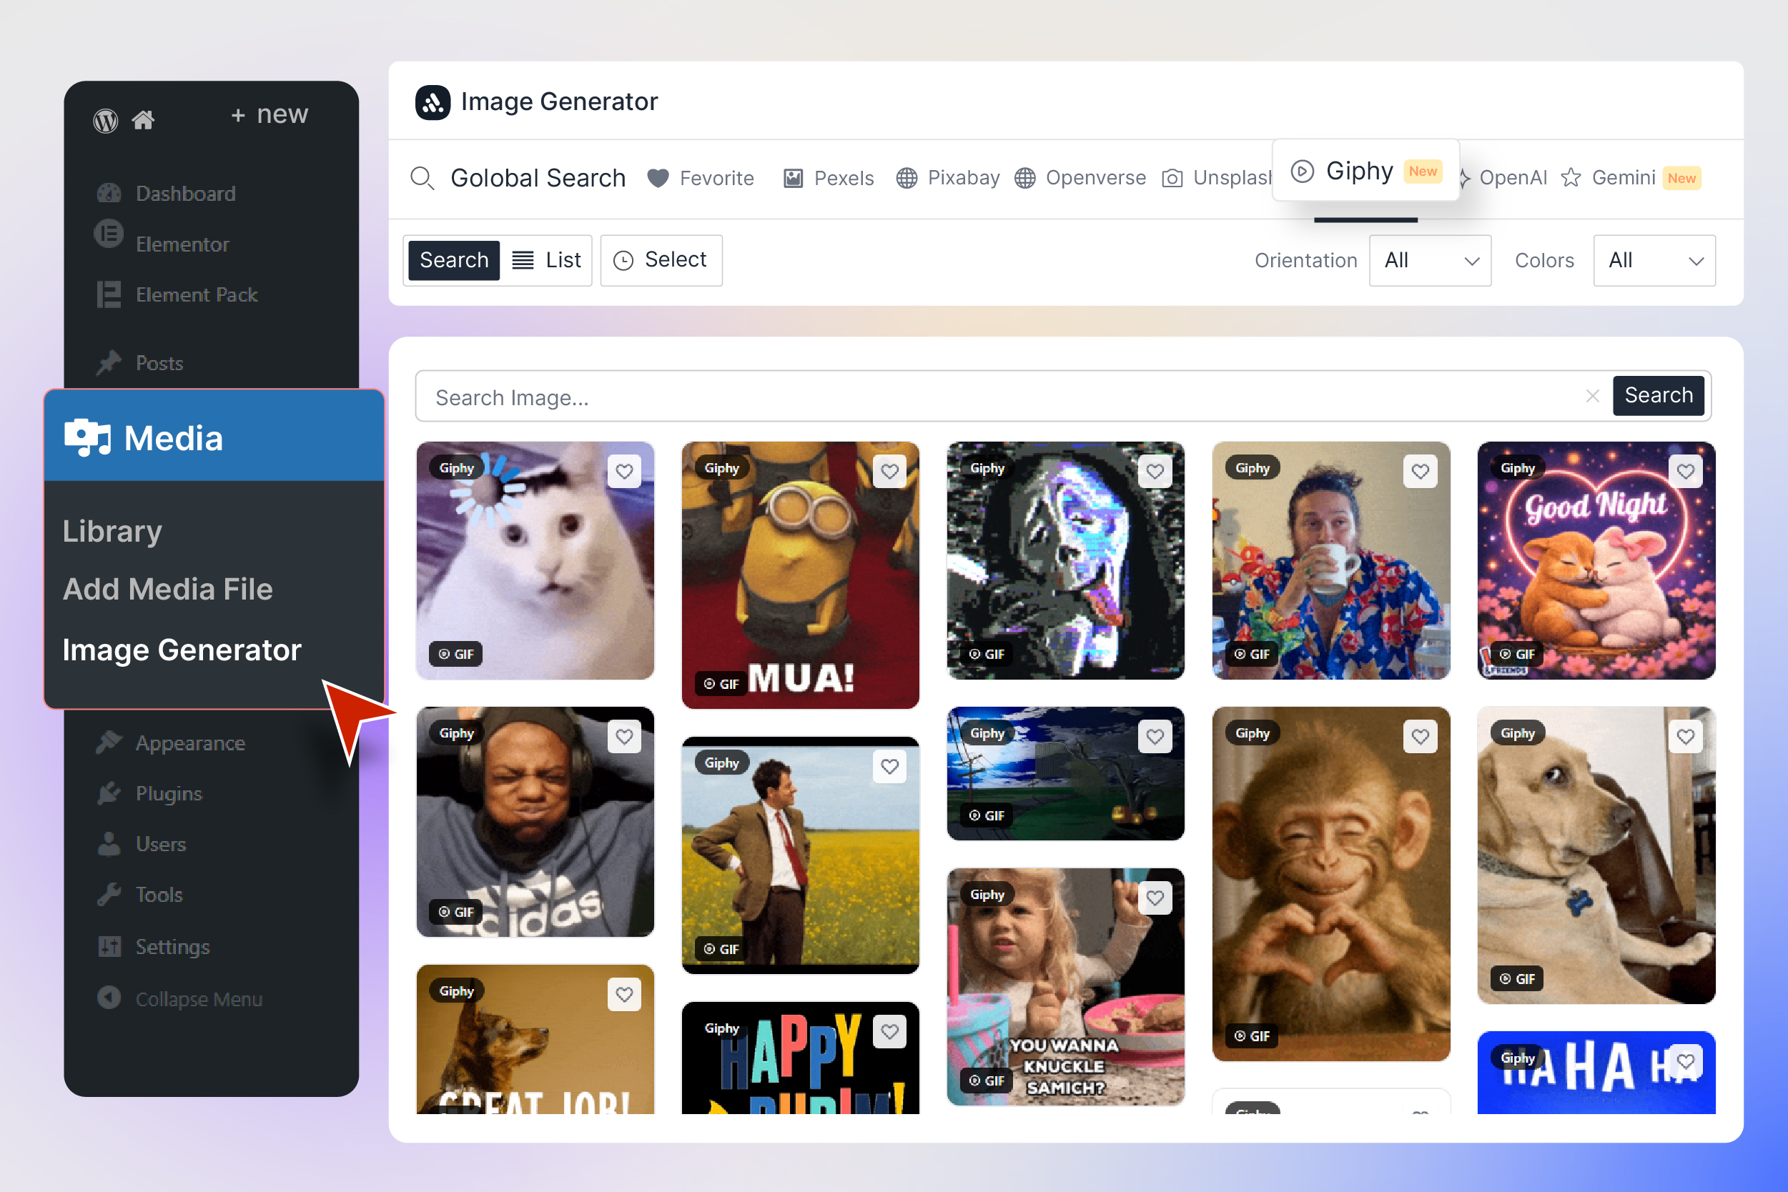This screenshot has width=1788, height=1192.
Task: Click the home icon in admin bar
Action: 143,119
